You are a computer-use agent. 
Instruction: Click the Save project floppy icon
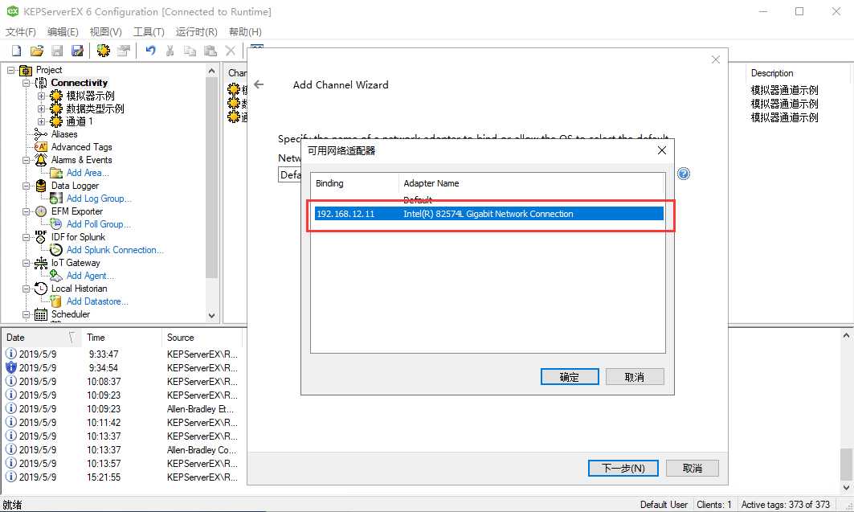tap(57, 51)
